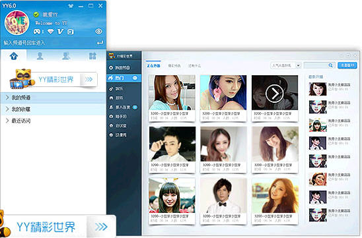
Task: Open the 人气 sort order dropdown arrow
Action: pos(299,65)
